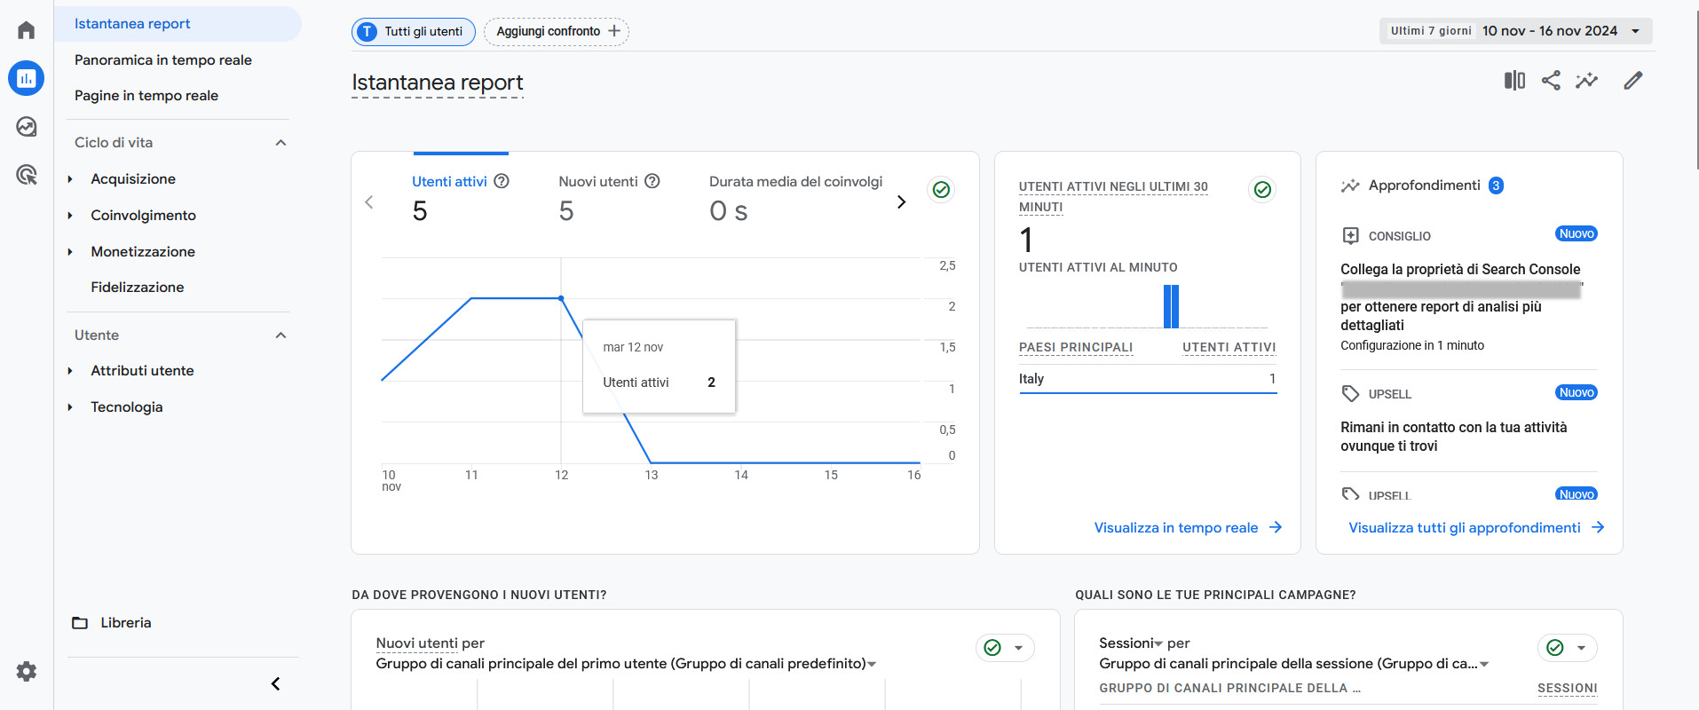Open Rimani in contatto con la tua attività insight
The image size is (1699, 710).
pos(1454,437)
